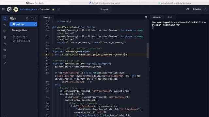Click 'current_price = getCryptoPrices(crypto)' line
The image size is (209, 117).
tap(79, 67)
